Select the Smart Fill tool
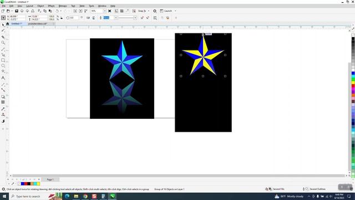This screenshot has width=355, height=200. coord(3,121)
